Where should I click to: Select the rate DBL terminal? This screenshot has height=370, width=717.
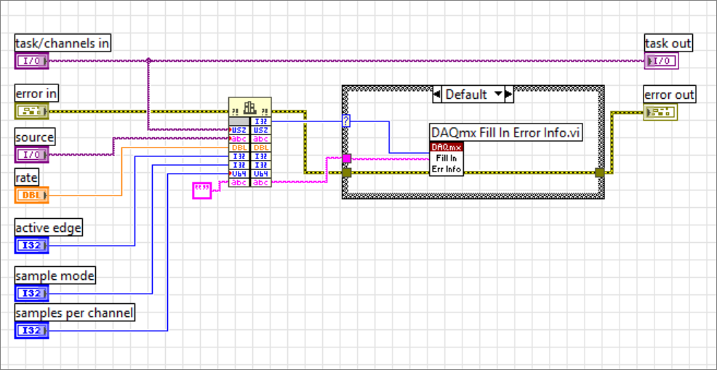click(x=31, y=196)
